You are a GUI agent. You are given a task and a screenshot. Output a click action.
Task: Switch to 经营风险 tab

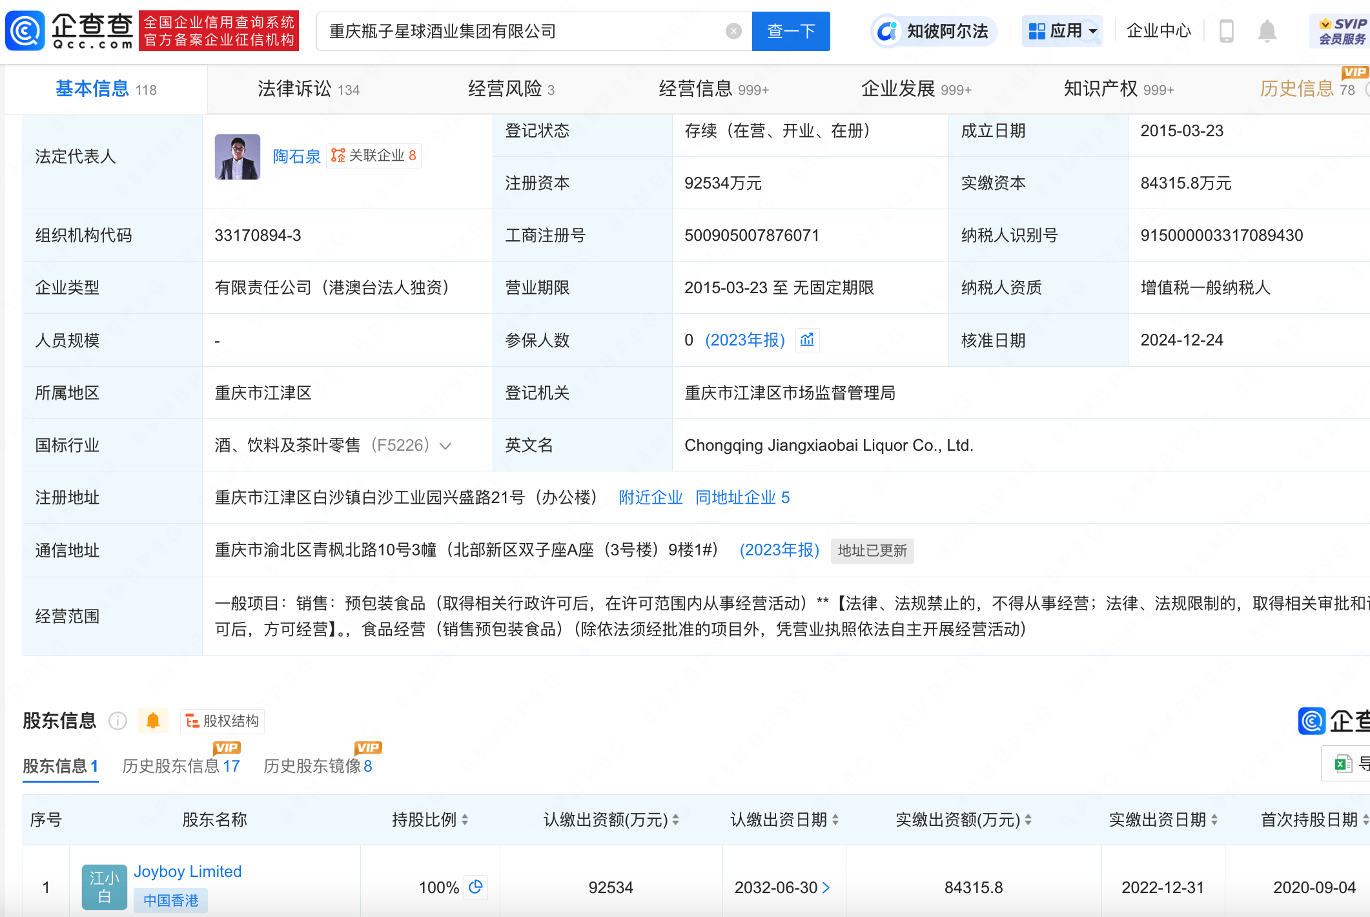pos(511,89)
